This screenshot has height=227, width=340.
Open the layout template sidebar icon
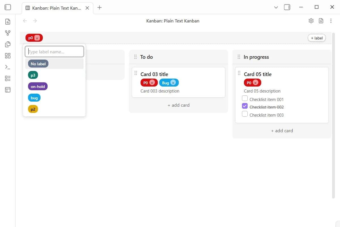tap(8, 90)
